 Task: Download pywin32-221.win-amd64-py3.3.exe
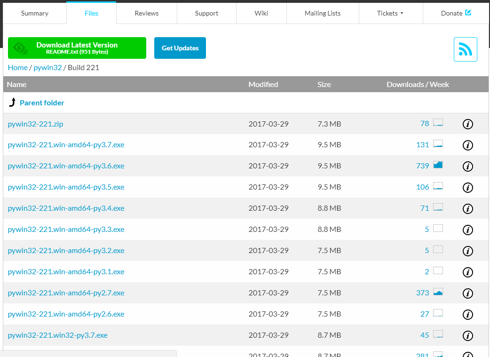pos(66,230)
